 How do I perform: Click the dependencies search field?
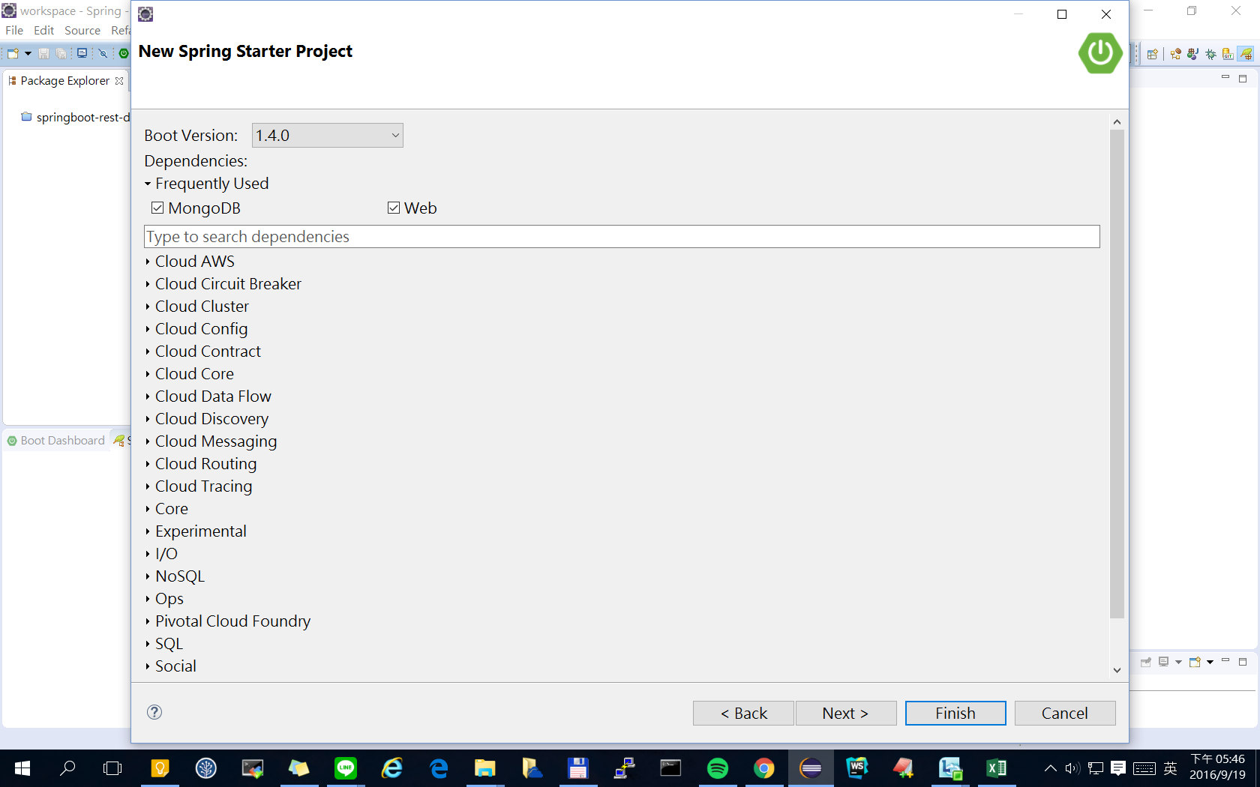pyautogui.click(x=622, y=237)
